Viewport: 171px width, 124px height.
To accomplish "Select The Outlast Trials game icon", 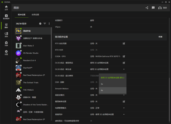I will 18,82.
